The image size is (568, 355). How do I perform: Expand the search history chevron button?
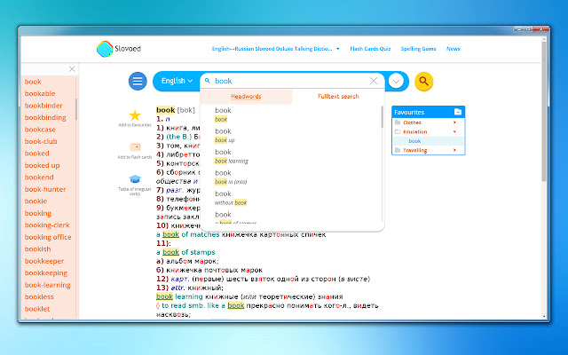pos(397,81)
